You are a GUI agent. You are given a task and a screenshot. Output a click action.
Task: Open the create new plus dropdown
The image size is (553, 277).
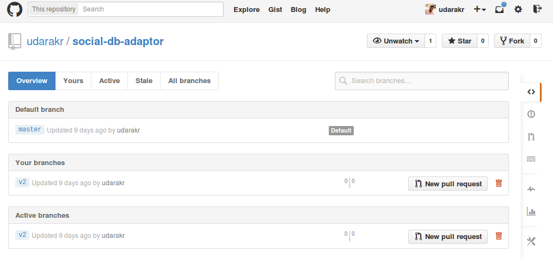pyautogui.click(x=480, y=9)
